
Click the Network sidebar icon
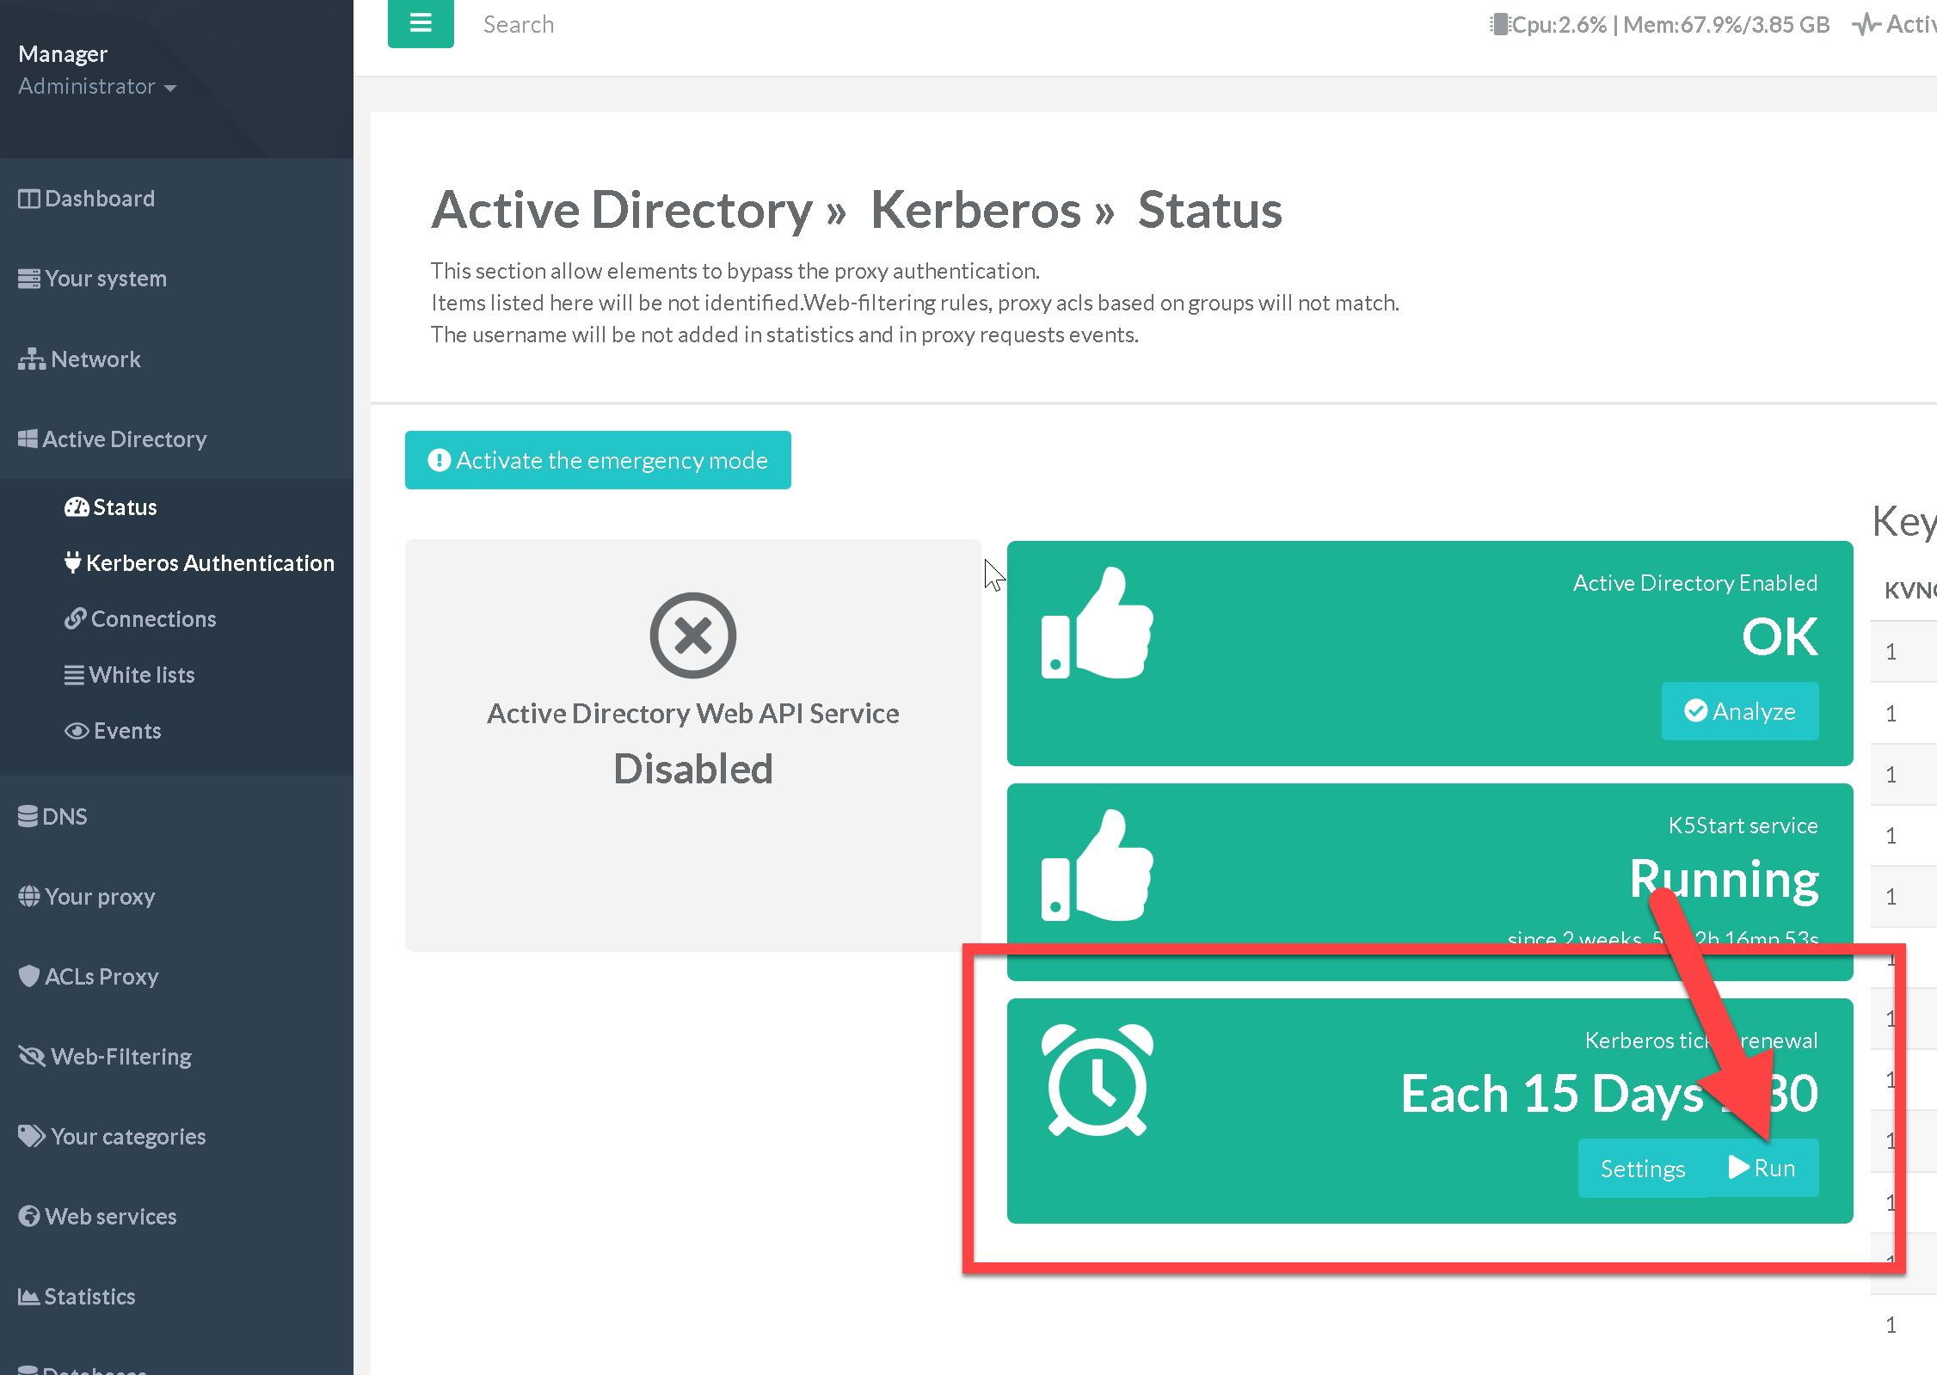click(x=32, y=359)
